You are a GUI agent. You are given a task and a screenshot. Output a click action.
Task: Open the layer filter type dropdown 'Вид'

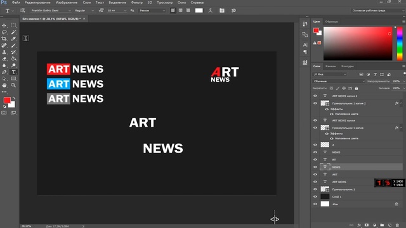[x=330, y=75]
